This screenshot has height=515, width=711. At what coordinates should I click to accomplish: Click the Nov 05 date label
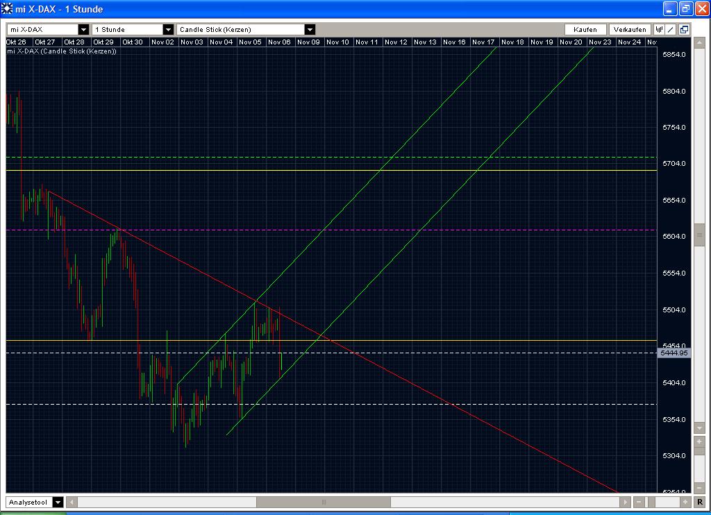click(x=250, y=42)
